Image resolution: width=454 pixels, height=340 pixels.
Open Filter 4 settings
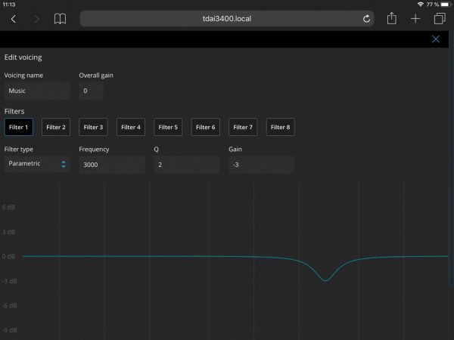pyautogui.click(x=131, y=127)
